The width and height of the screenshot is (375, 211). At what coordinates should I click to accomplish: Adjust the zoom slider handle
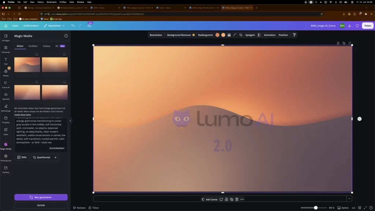click(316, 208)
